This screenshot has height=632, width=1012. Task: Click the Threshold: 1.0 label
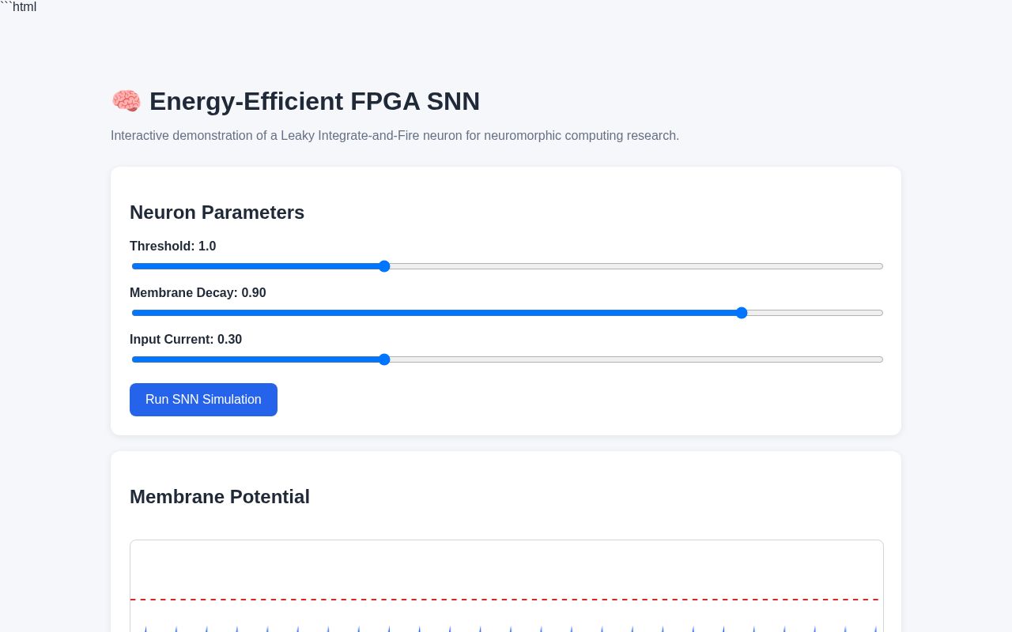tap(172, 246)
